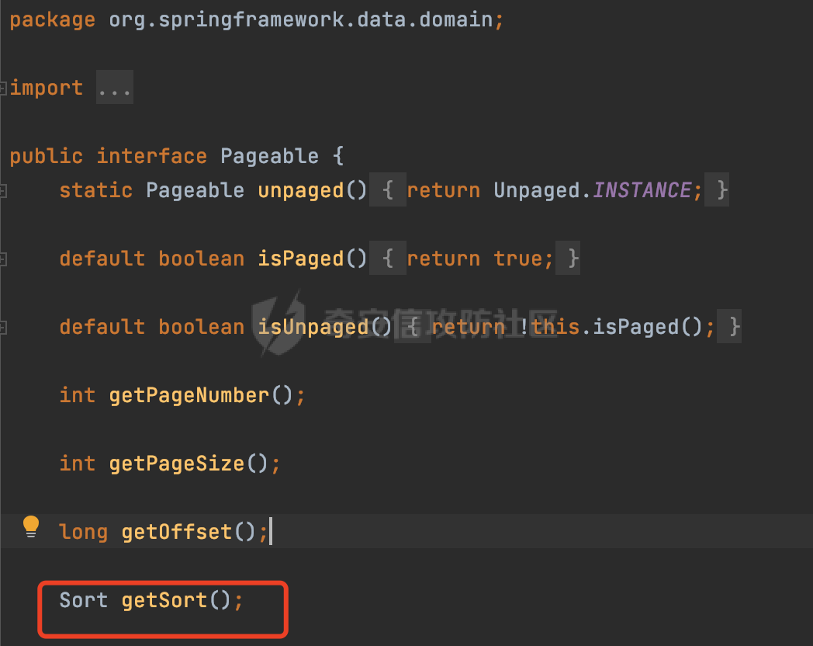The height and width of the screenshot is (646, 813).
Task: Click the getOffset method name
Action: point(176,532)
